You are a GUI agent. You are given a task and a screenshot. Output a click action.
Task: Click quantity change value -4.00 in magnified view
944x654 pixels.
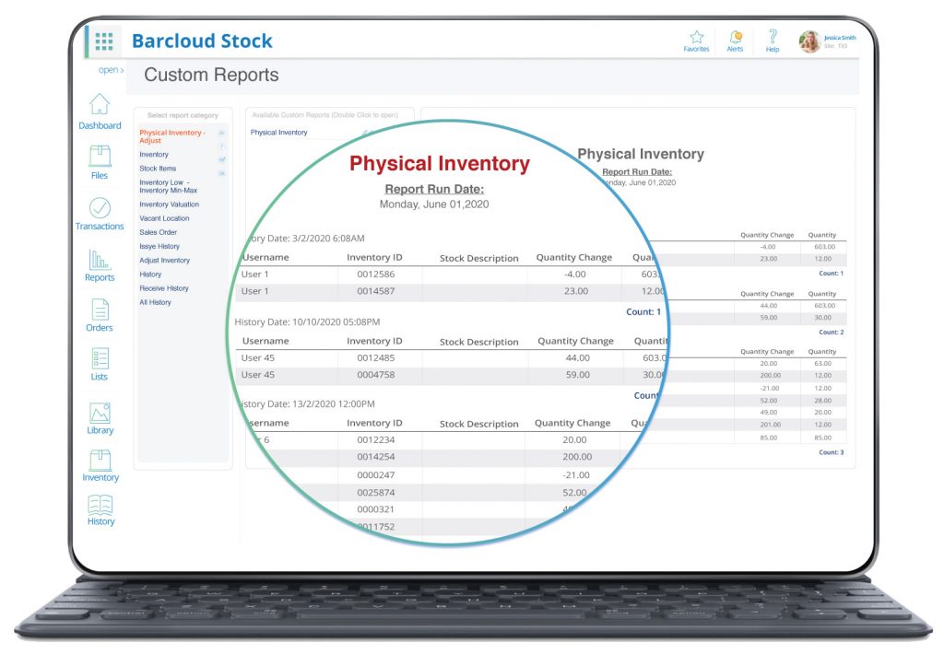(575, 274)
